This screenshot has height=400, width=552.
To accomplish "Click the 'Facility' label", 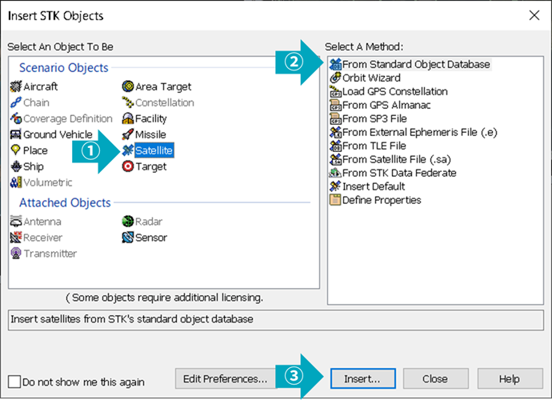I will [x=151, y=118].
